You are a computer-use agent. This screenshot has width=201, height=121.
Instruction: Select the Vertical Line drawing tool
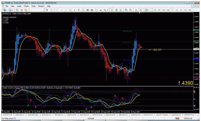click(x=57, y=10)
